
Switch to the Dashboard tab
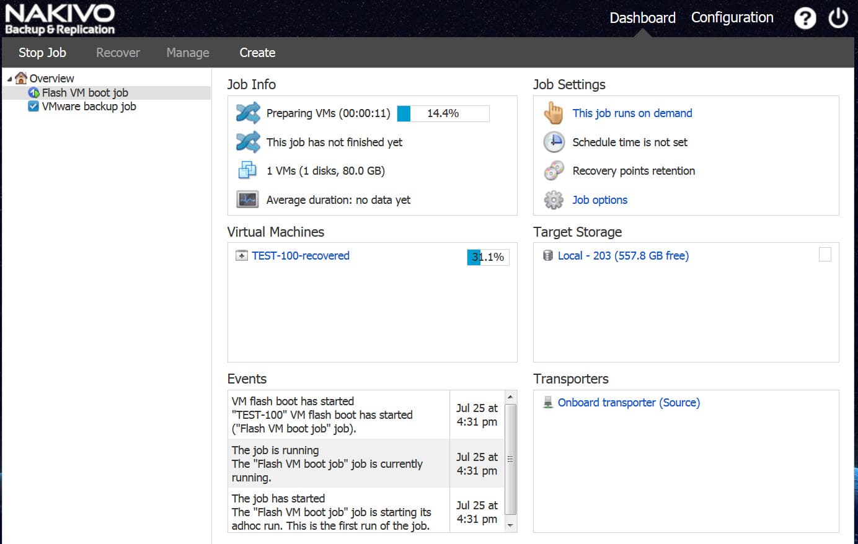click(642, 18)
